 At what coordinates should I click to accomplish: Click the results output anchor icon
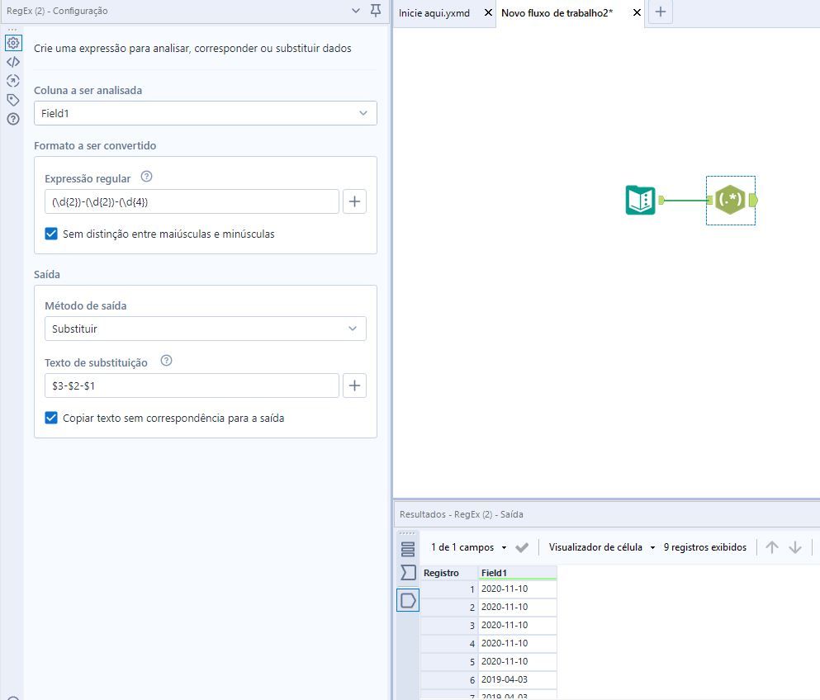coord(408,600)
